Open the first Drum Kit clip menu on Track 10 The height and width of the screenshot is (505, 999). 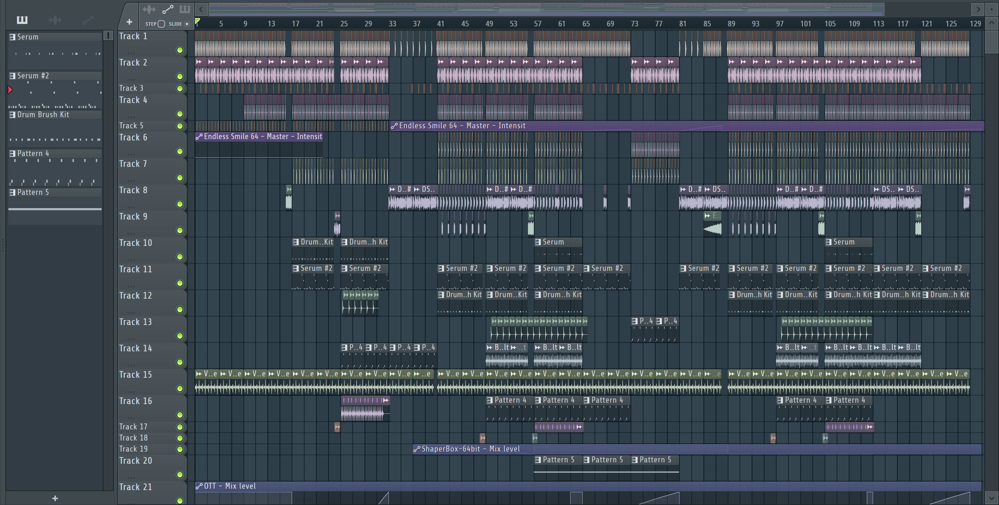pos(296,242)
